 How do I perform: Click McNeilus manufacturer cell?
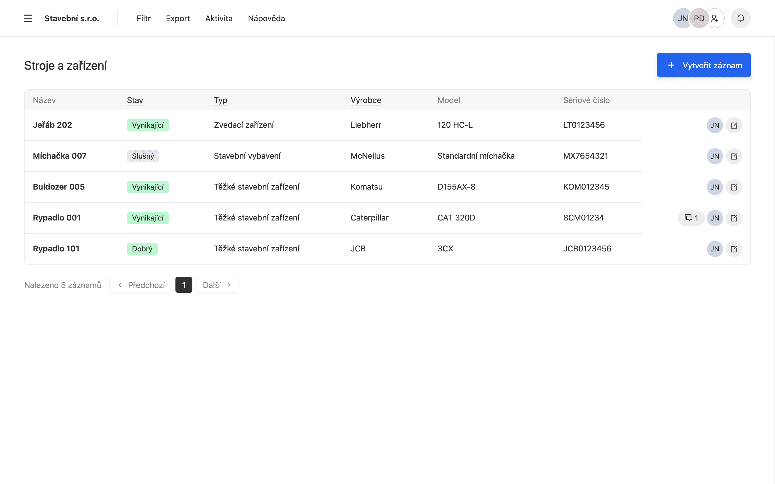(x=367, y=156)
